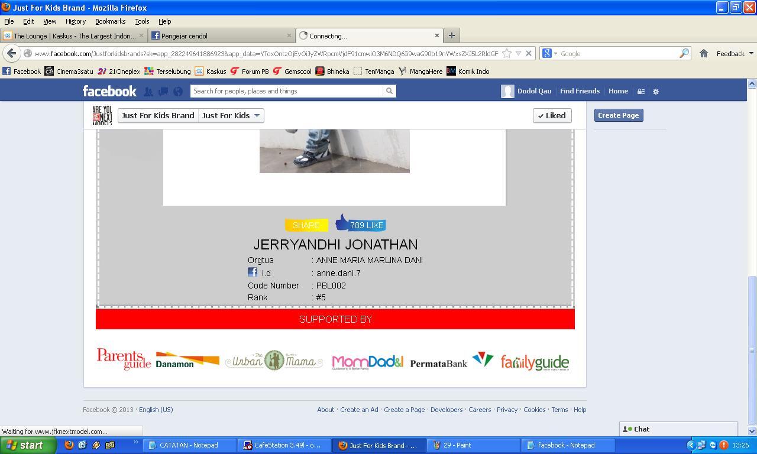Switch to 29 - Paint taskbar window
The image size is (757, 454).
[x=473, y=445]
